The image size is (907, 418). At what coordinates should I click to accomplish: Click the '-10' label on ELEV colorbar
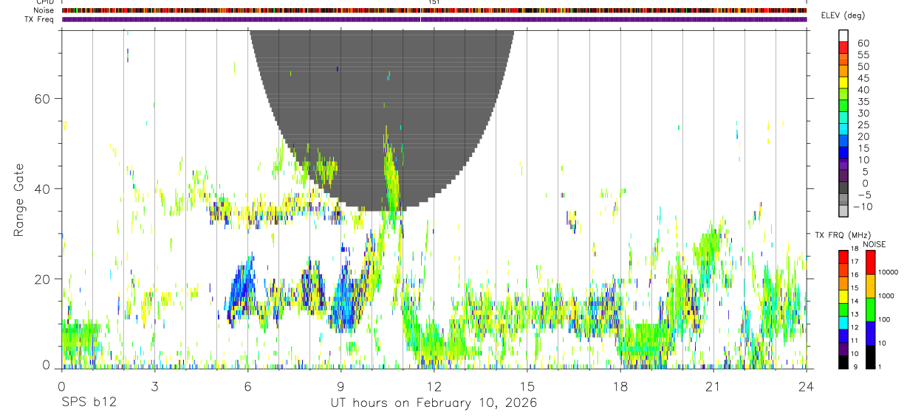point(863,207)
